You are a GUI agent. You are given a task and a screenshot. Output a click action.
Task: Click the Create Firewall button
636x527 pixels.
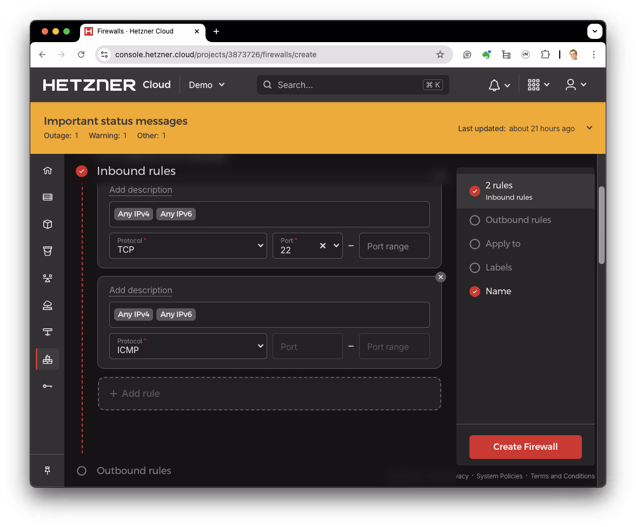(x=525, y=447)
